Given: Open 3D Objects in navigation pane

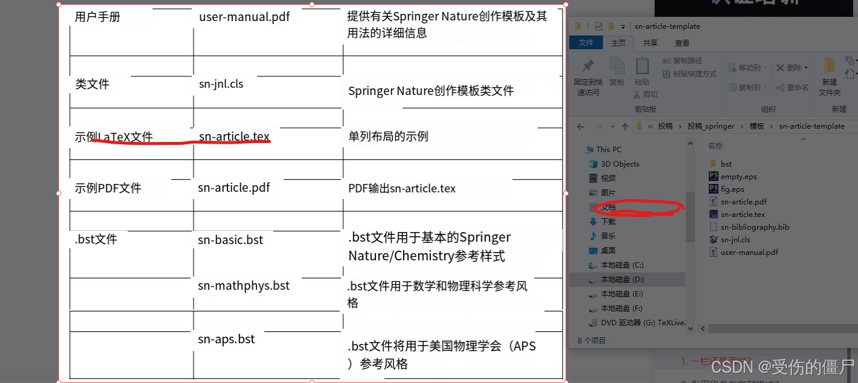Looking at the screenshot, I should pos(614,164).
